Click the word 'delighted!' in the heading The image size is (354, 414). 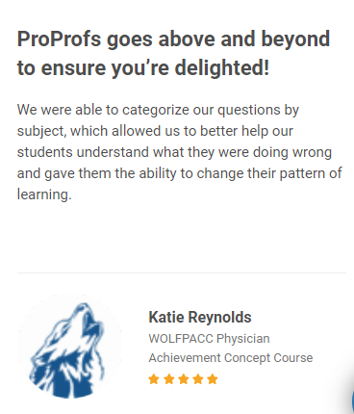[x=222, y=67]
